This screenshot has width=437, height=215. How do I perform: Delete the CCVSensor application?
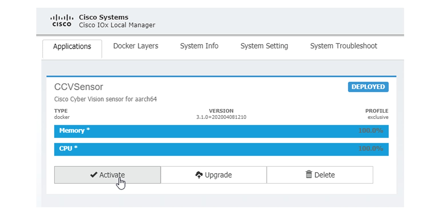pos(320,175)
